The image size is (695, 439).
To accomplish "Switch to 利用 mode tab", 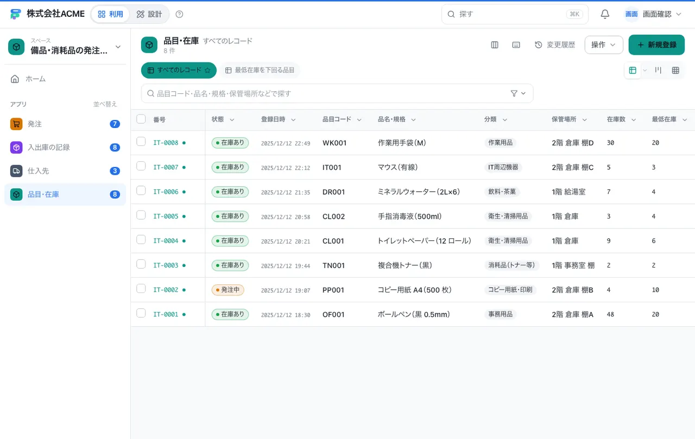I will coord(111,14).
